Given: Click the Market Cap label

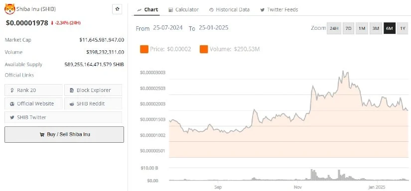Looking at the screenshot, I should coord(18,40).
